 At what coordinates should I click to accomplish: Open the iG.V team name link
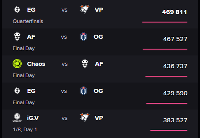pos(33,118)
